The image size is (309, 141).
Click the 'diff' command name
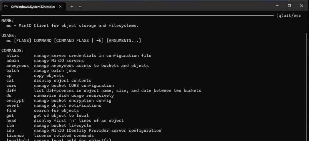click(x=11, y=90)
